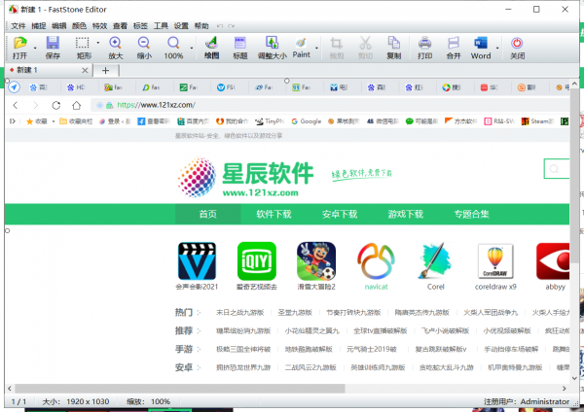
Task: Click 首页 in the green navigation bar
Action: click(x=208, y=214)
